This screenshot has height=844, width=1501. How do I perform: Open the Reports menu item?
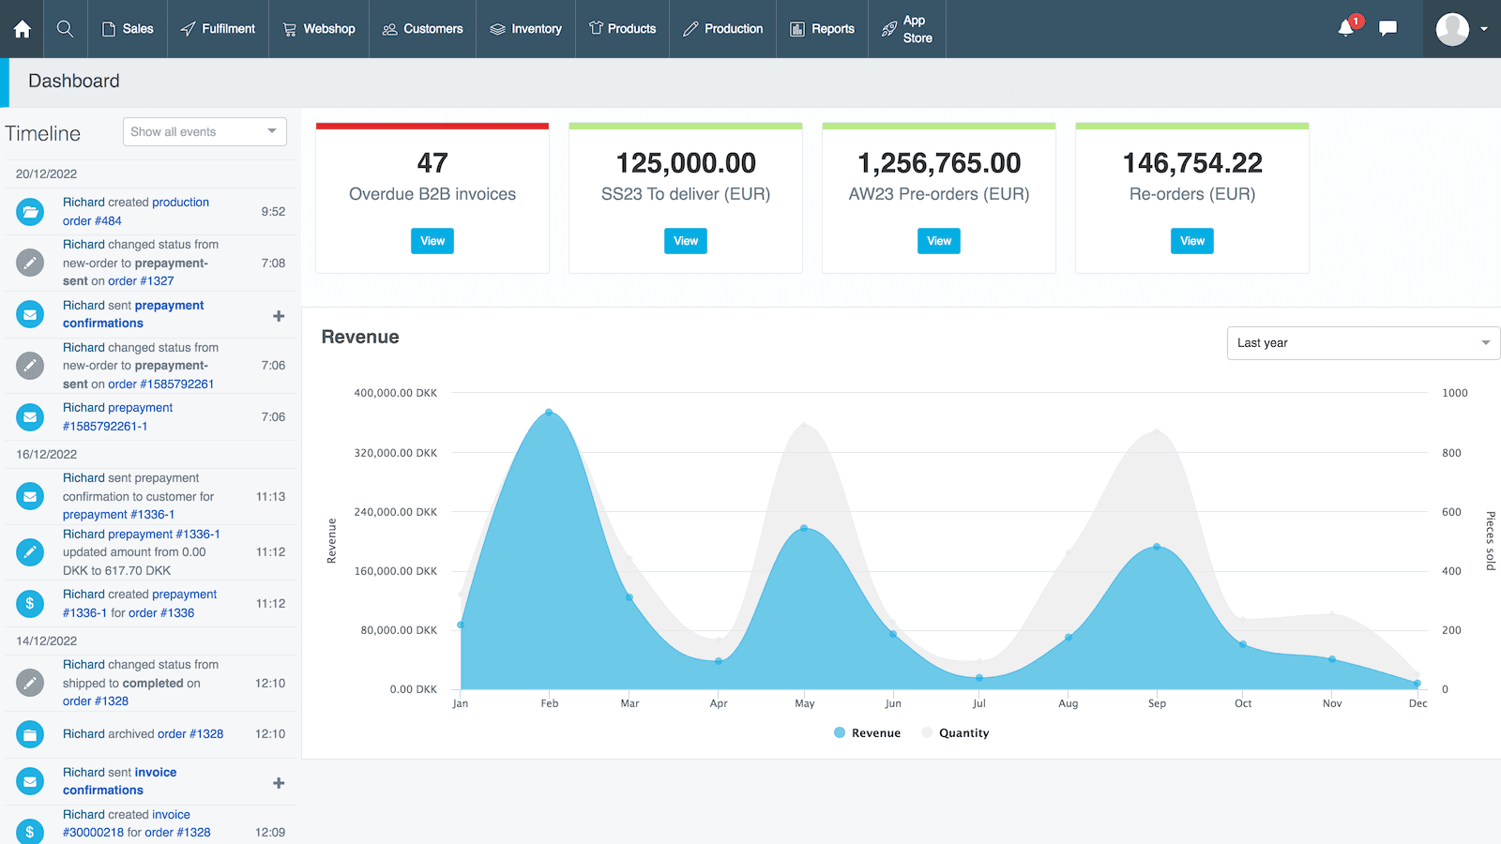822,29
